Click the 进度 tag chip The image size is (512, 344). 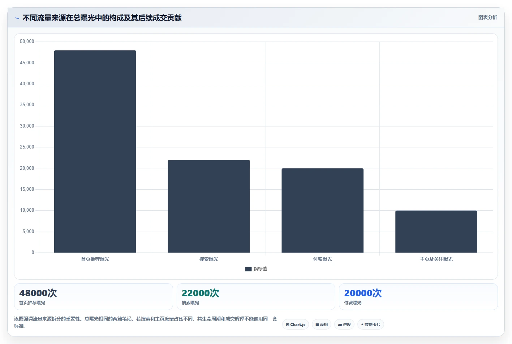pyautogui.click(x=344, y=324)
